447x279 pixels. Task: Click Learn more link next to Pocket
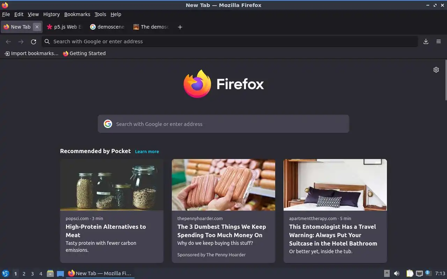tap(147, 151)
